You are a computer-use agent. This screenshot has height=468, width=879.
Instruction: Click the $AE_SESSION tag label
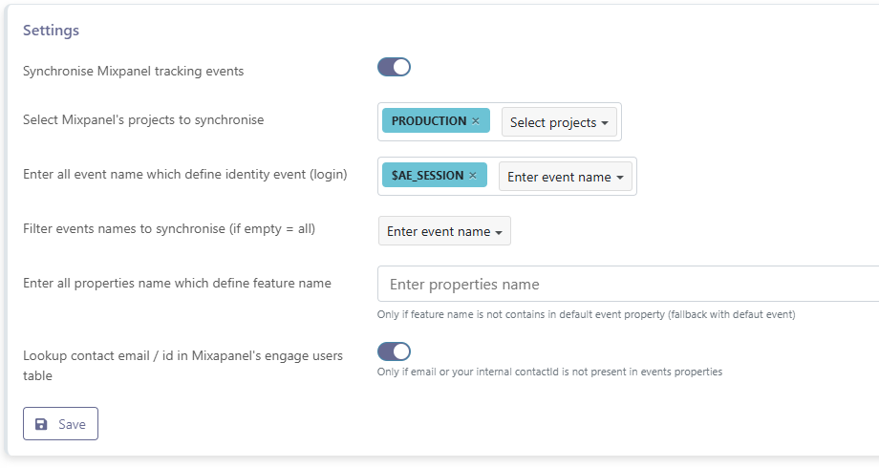427,176
